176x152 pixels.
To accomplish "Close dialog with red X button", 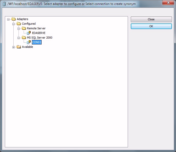I will [168, 3].
